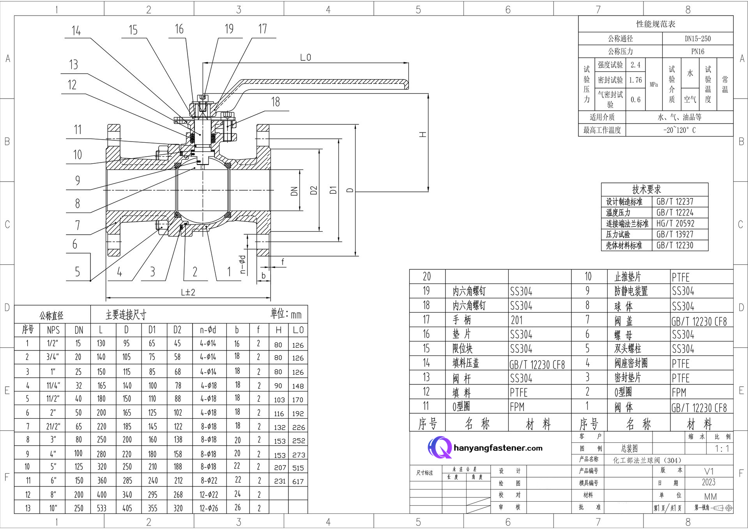Select the n-Φd column header in dimension table

208,330
